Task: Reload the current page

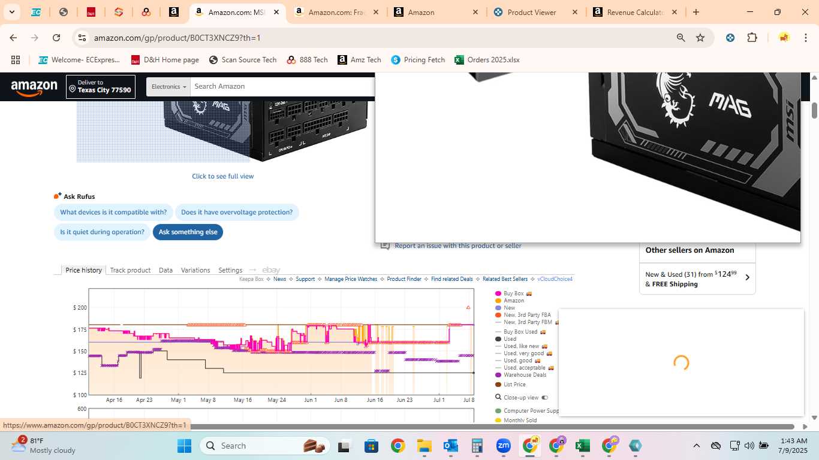Action: coord(56,38)
